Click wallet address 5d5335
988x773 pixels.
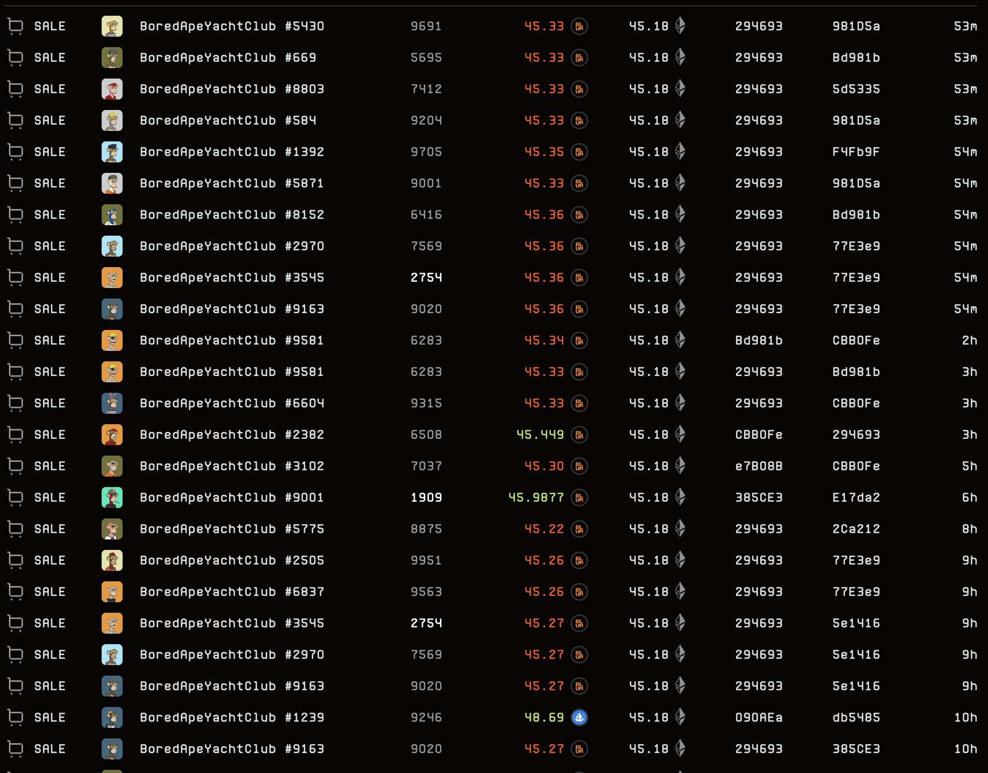856,89
